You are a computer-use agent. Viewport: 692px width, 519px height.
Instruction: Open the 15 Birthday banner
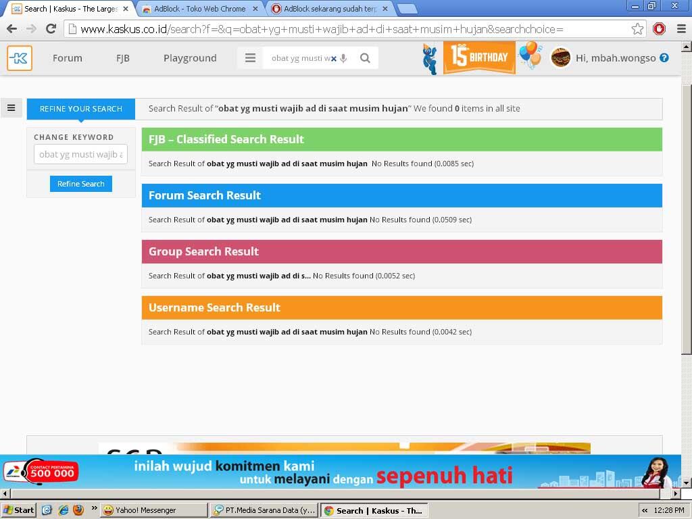point(479,57)
